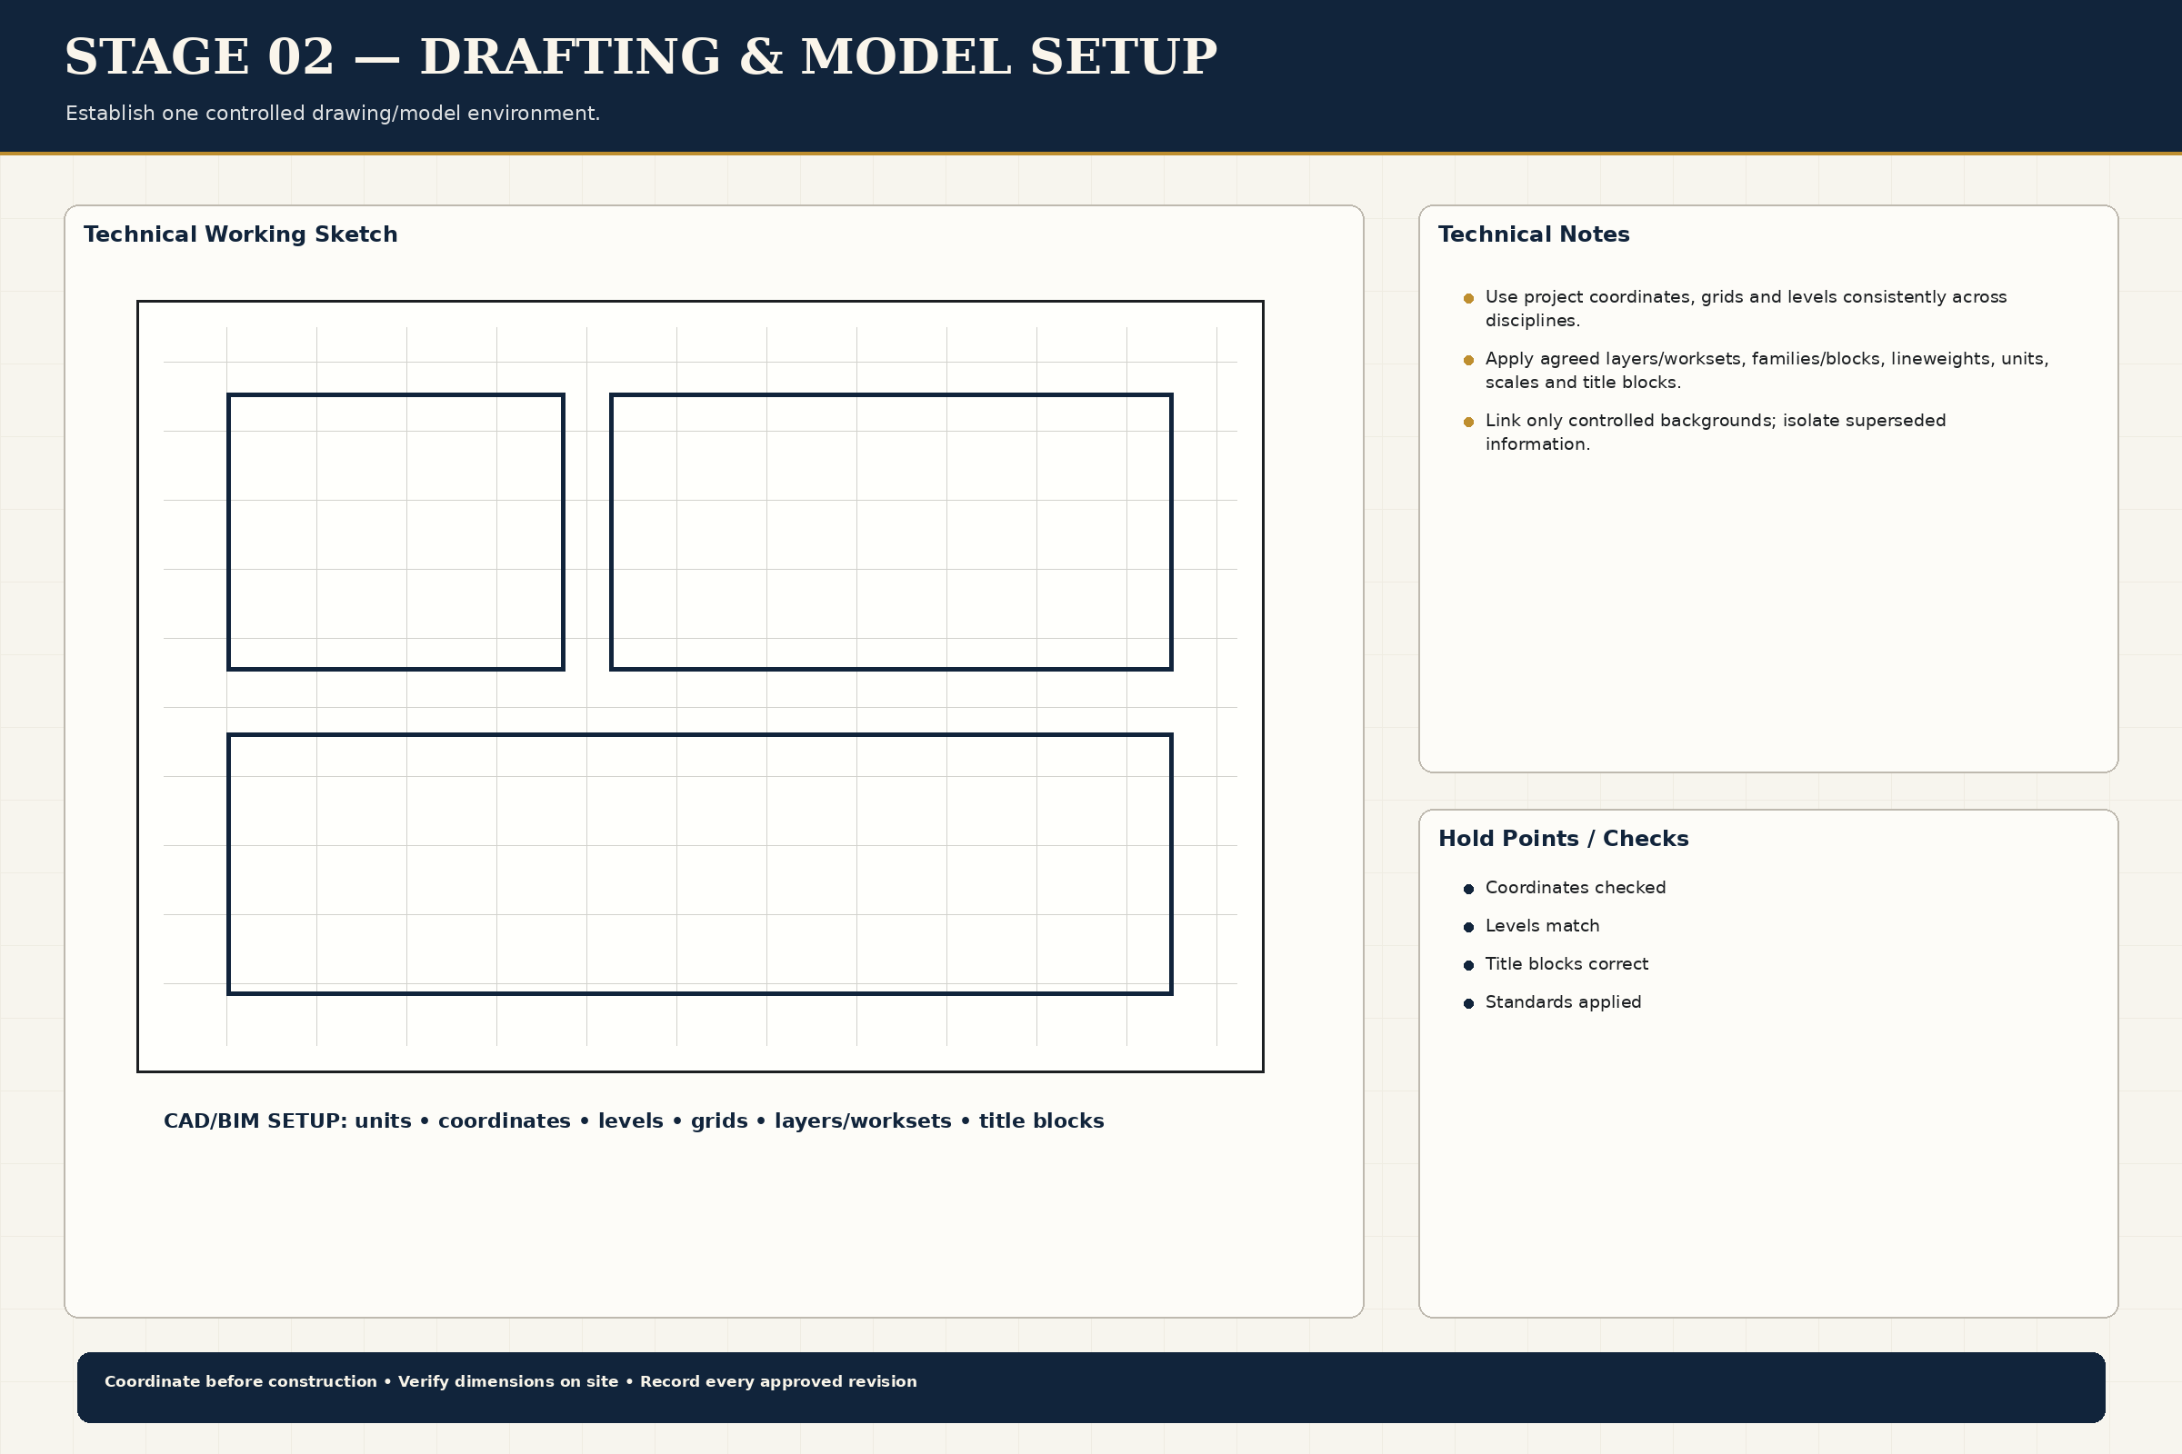Click the "Hold Points / Checks" heading
The width and height of the screenshot is (2182, 1454).
pyautogui.click(x=1563, y=838)
